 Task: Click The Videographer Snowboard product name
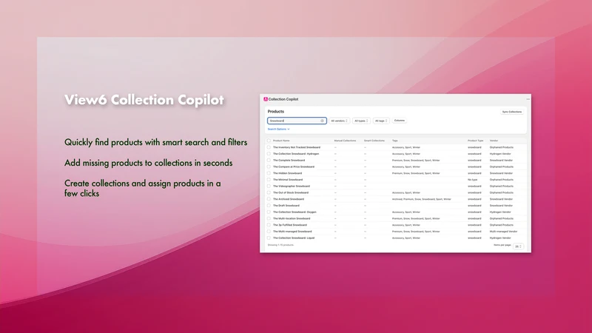point(292,186)
